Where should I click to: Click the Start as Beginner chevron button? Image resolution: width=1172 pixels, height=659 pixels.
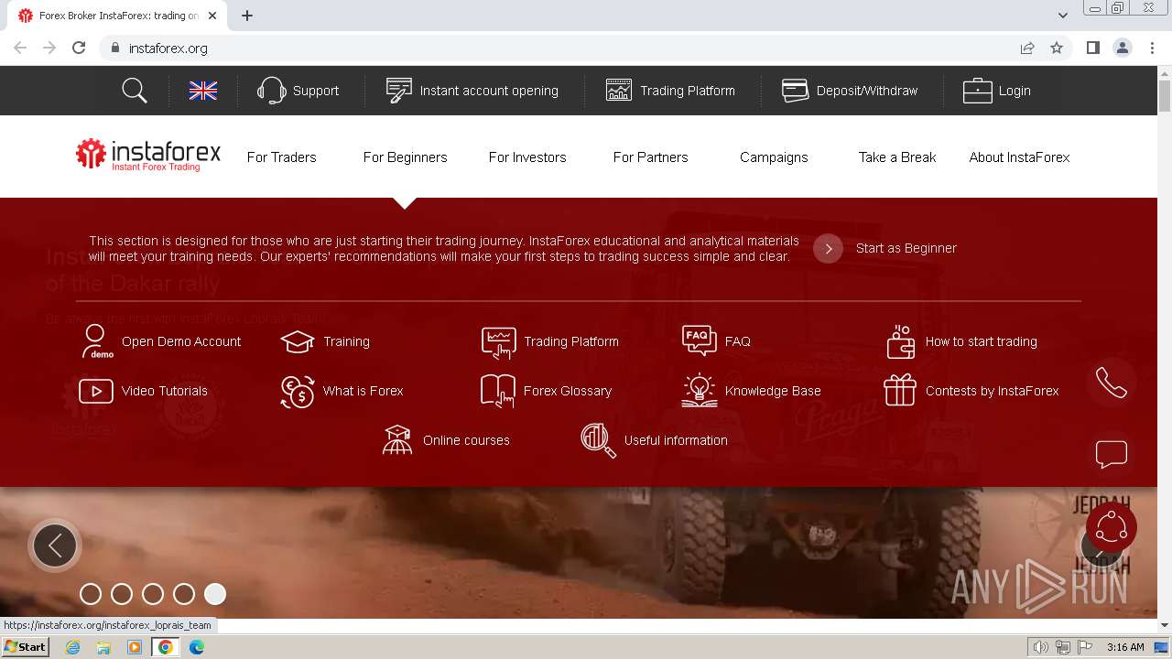(828, 248)
